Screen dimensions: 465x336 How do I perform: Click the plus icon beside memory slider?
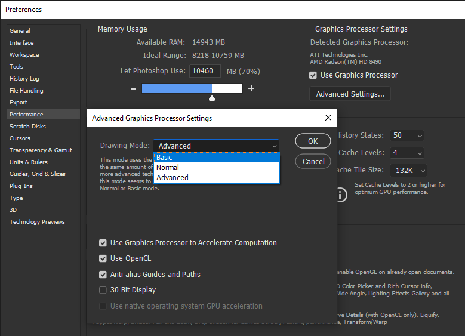click(251, 88)
